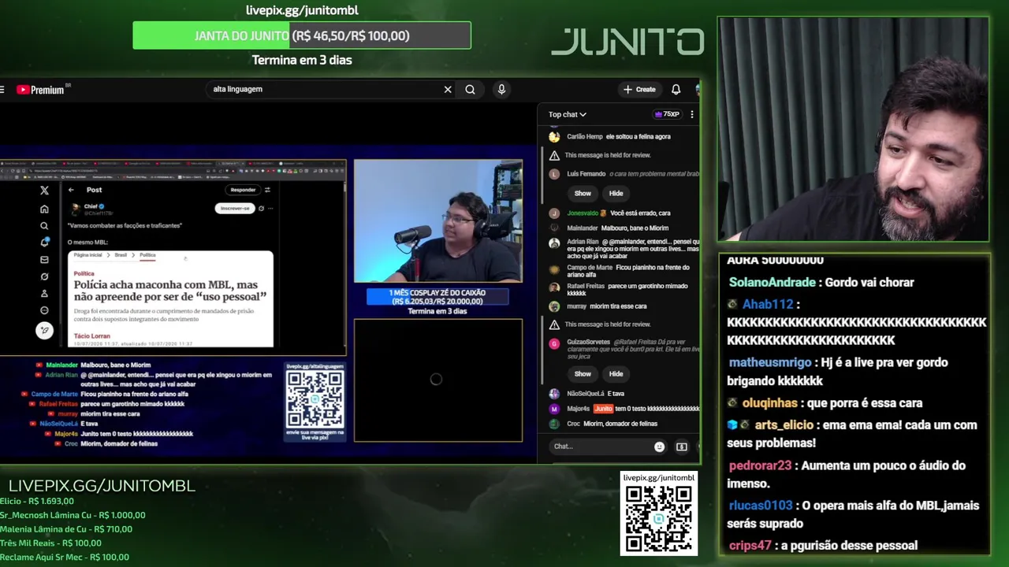Viewport: 1009px width, 567px height.
Task: Click the Create button on YouTube
Action: click(639, 90)
